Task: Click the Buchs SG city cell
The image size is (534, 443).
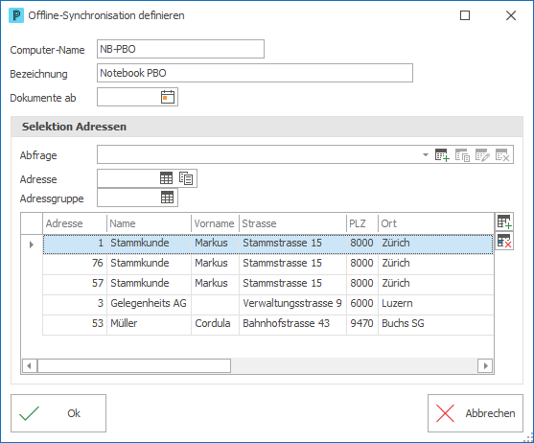Action: click(x=436, y=324)
